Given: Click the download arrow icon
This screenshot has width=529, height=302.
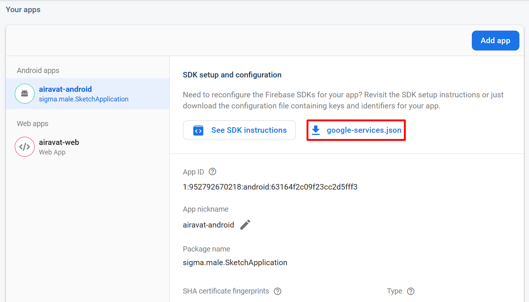Looking at the screenshot, I should [316, 131].
